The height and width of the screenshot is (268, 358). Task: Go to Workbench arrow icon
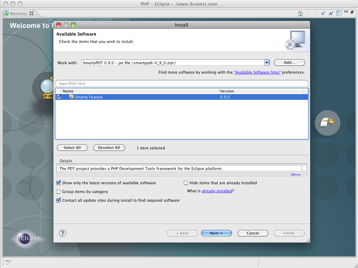(x=327, y=123)
